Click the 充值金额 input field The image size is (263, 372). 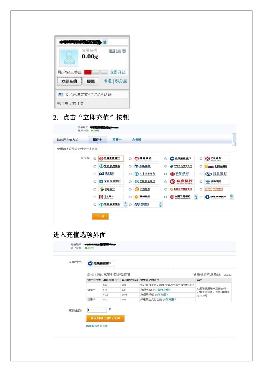point(97,310)
